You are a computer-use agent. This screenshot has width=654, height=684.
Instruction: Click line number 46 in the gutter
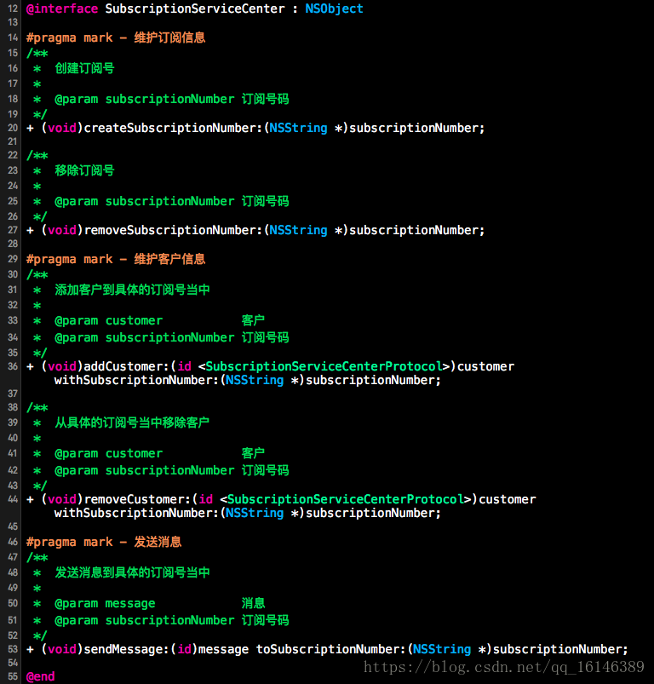[x=13, y=542]
